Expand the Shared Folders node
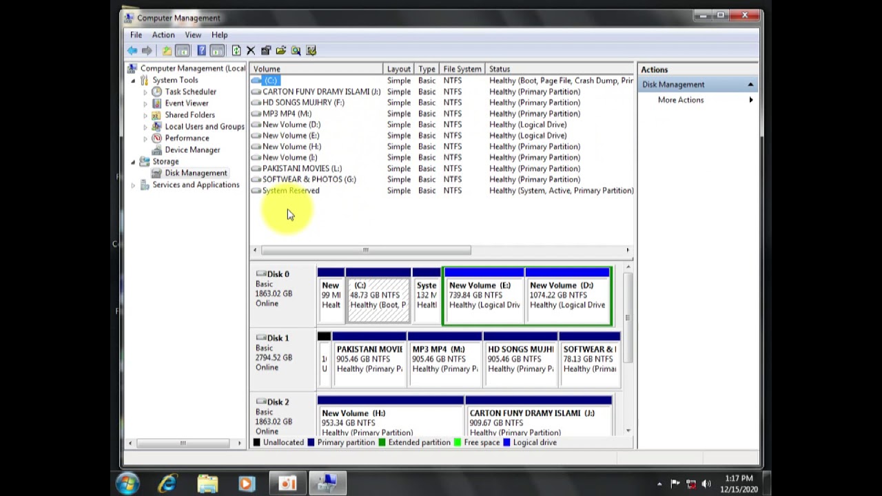This screenshot has height=496, width=882. [145, 115]
